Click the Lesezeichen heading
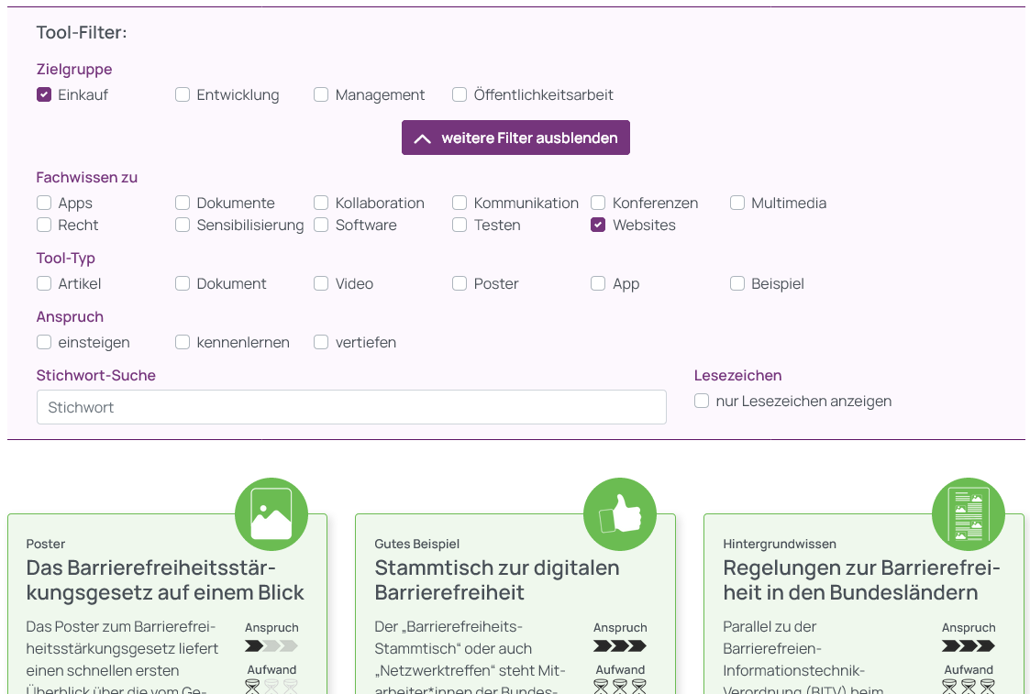The image size is (1030, 694). tap(737, 375)
